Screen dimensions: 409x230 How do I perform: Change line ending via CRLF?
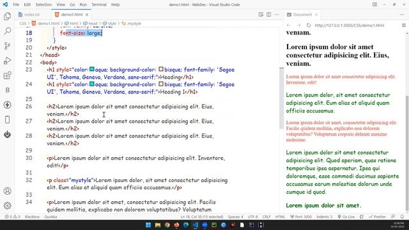(266, 217)
